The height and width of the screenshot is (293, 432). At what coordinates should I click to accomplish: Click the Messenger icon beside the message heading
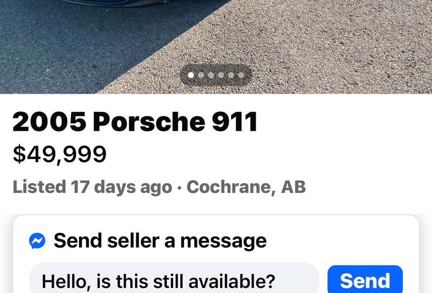(x=37, y=241)
